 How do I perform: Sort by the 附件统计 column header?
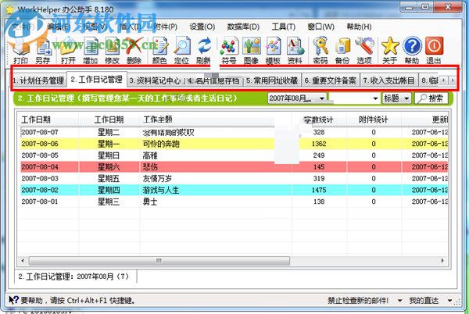[x=374, y=120]
